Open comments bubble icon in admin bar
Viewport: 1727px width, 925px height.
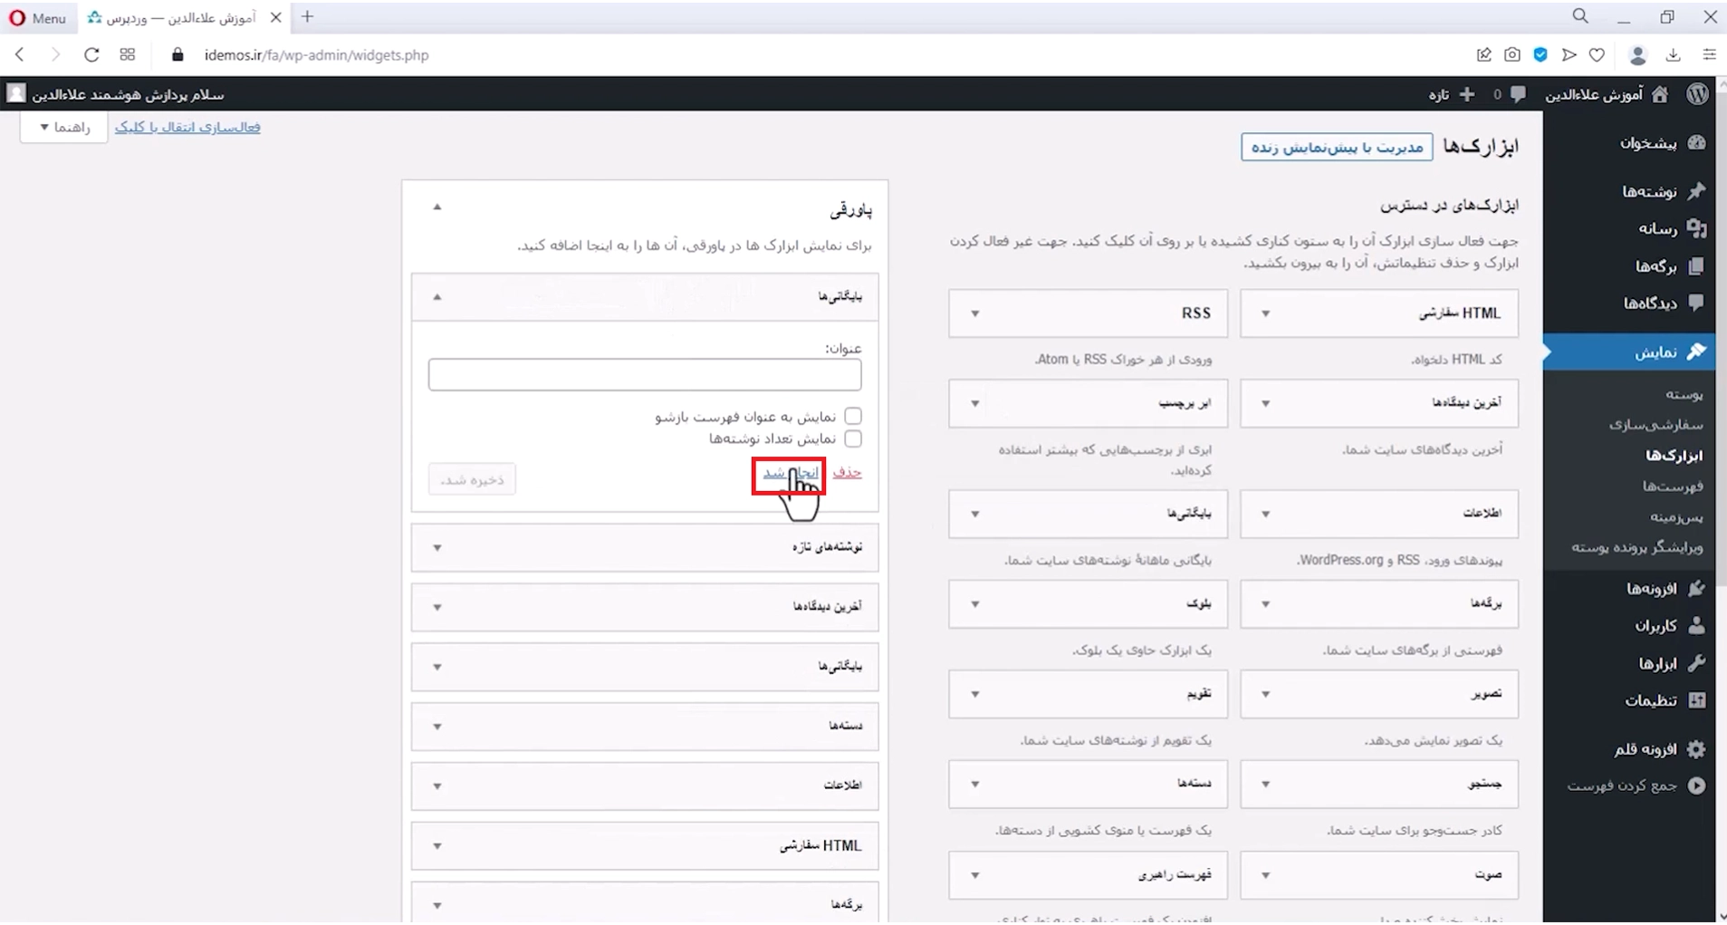coord(1519,94)
